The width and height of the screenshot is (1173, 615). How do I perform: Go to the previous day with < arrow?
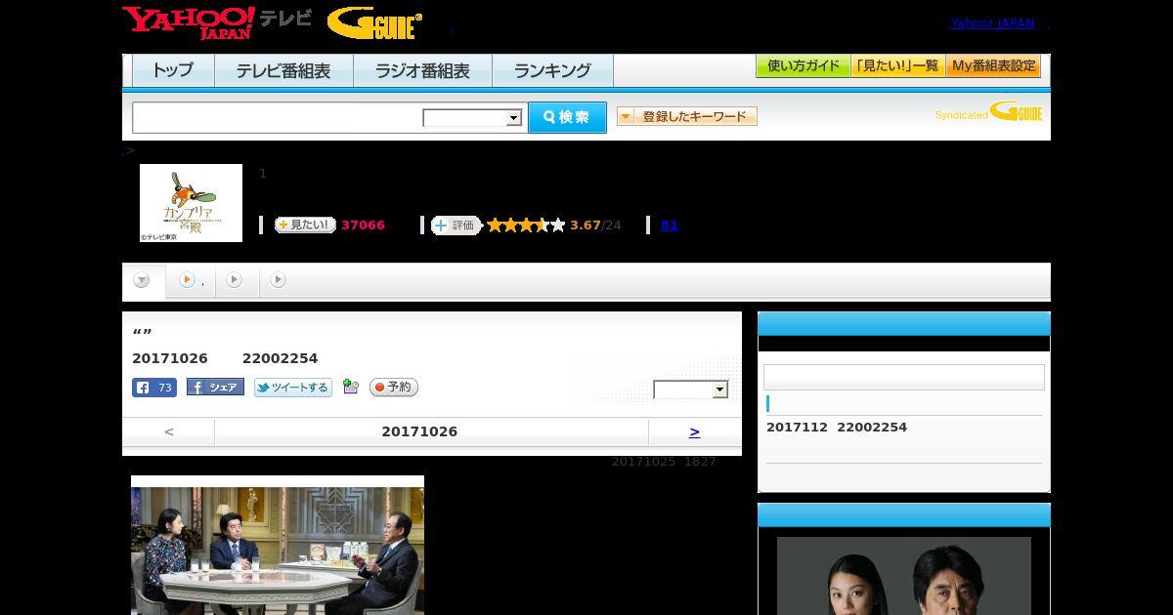[169, 431]
